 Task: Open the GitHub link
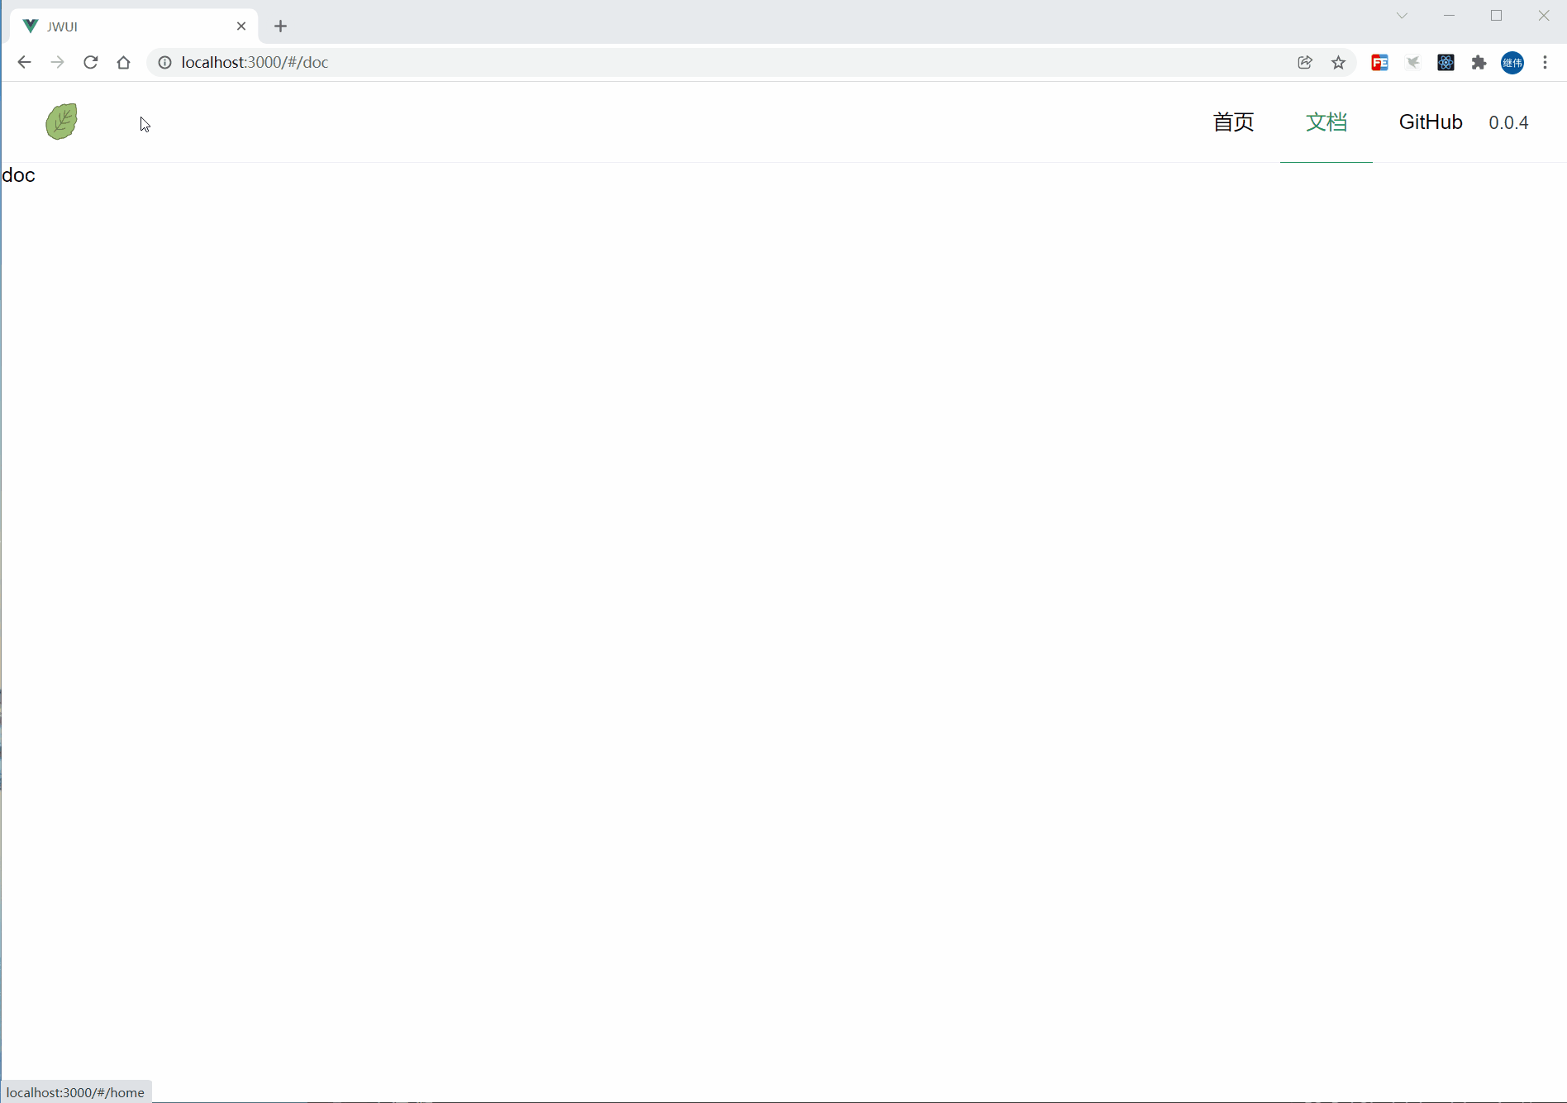1430,122
